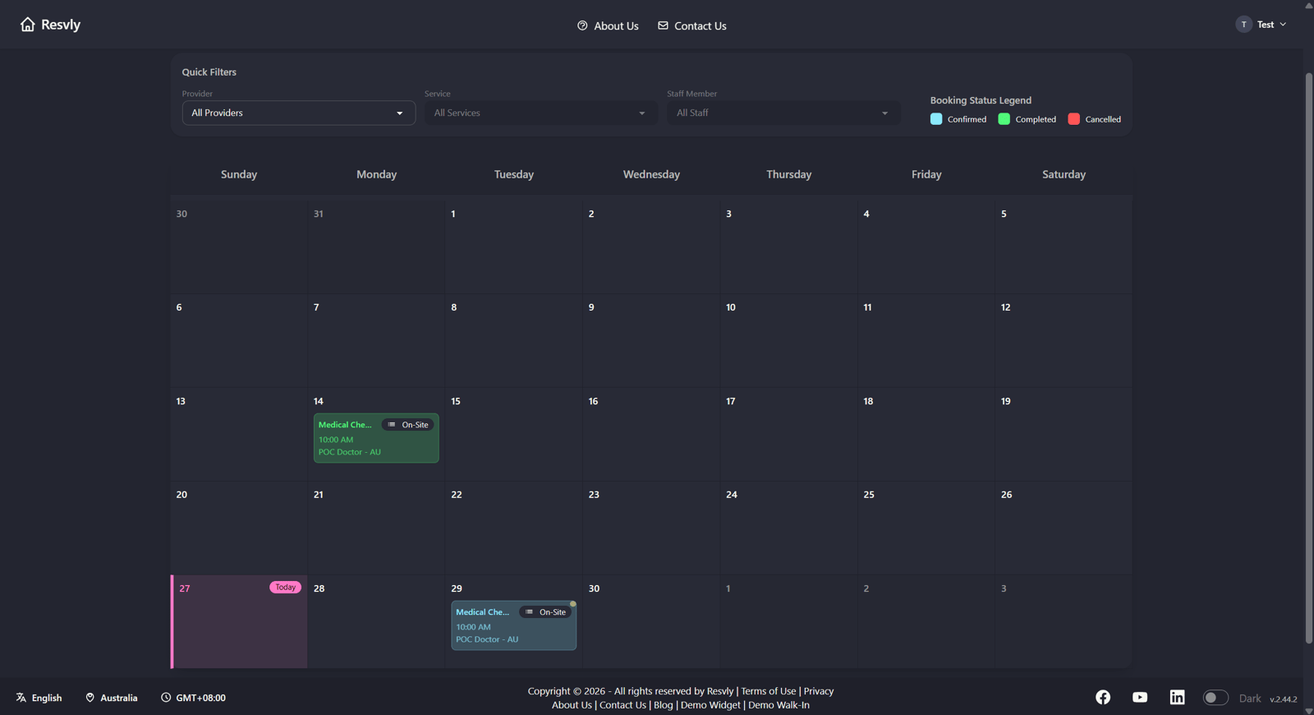Click the user avatar T icon
Image resolution: width=1314 pixels, height=715 pixels.
[x=1243, y=25]
